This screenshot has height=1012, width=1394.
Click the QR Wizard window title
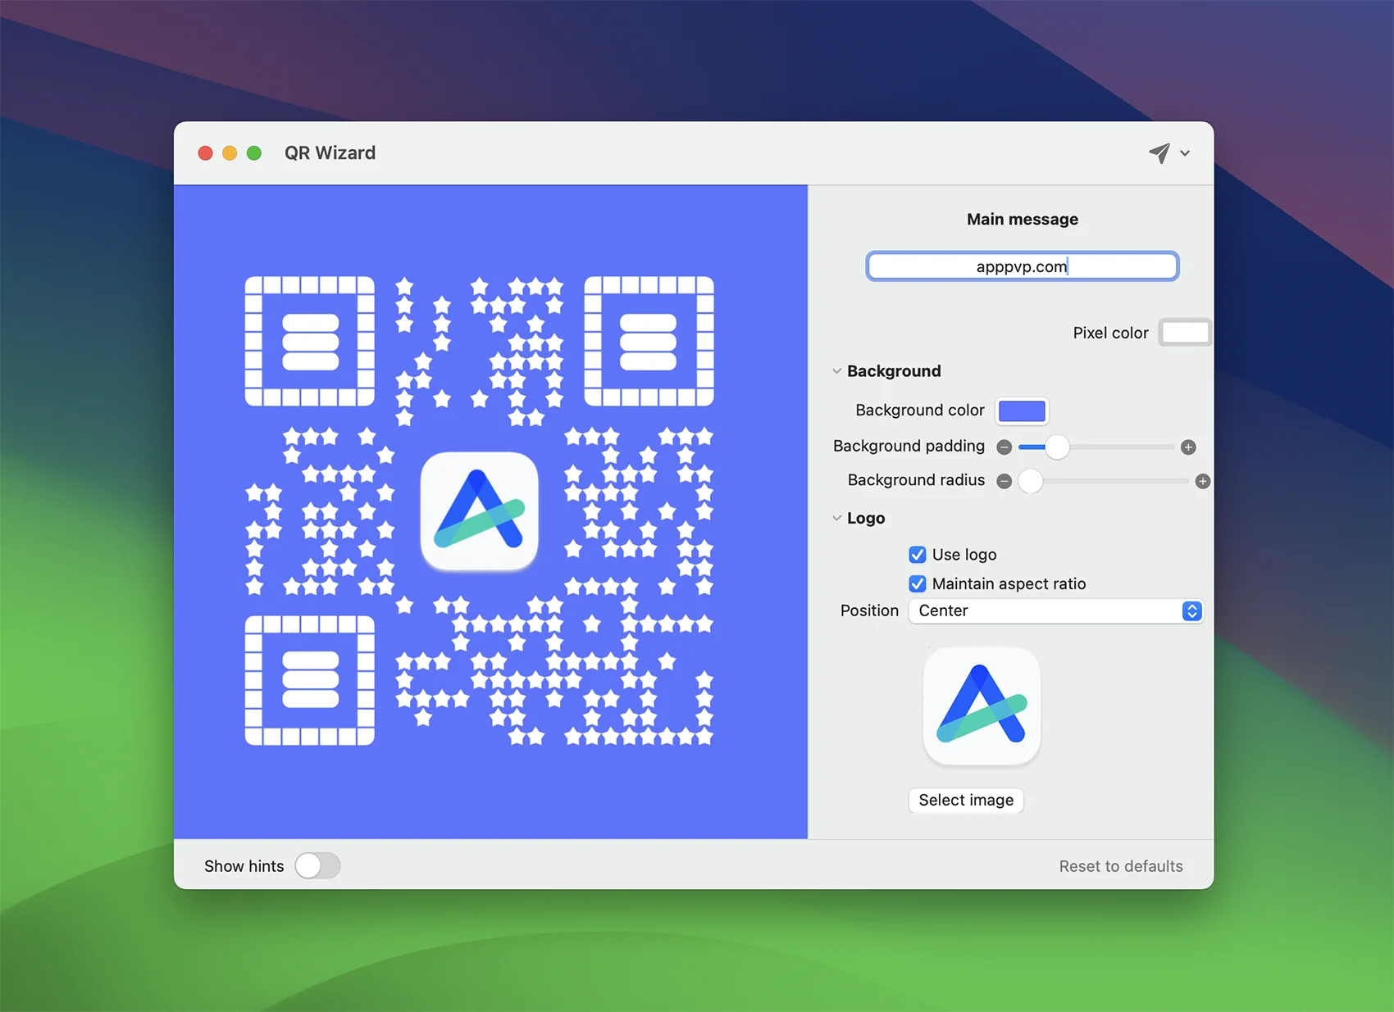click(x=330, y=153)
